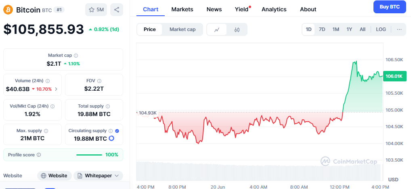Select the line chart icon
This screenshot has height=189, width=411.
(217, 29)
